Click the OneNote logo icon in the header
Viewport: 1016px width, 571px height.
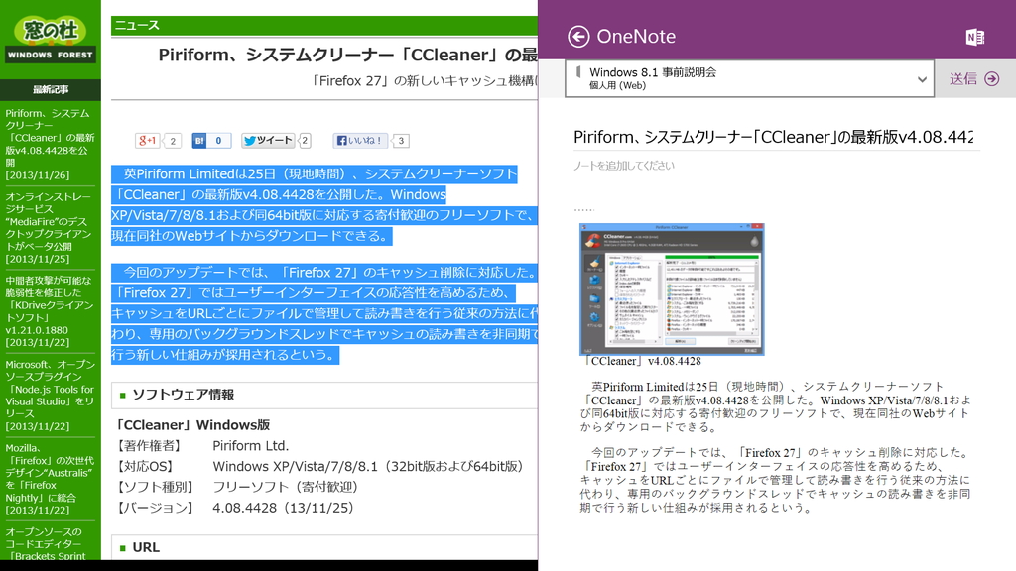(974, 37)
